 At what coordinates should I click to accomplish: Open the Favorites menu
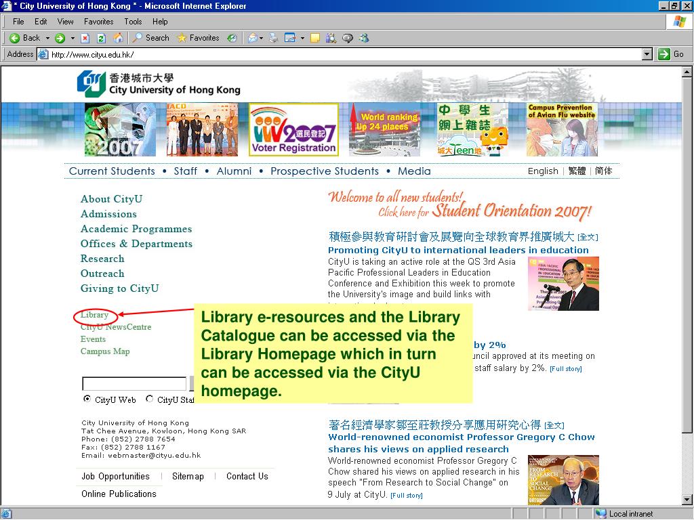pos(99,22)
